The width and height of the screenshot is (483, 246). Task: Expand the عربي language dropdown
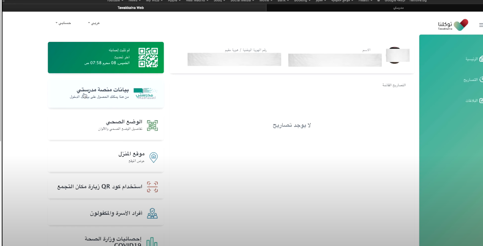(94, 23)
